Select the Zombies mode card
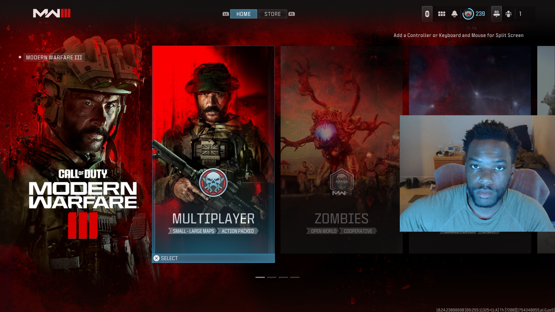Viewport: 555px width, 312px height. point(341,150)
